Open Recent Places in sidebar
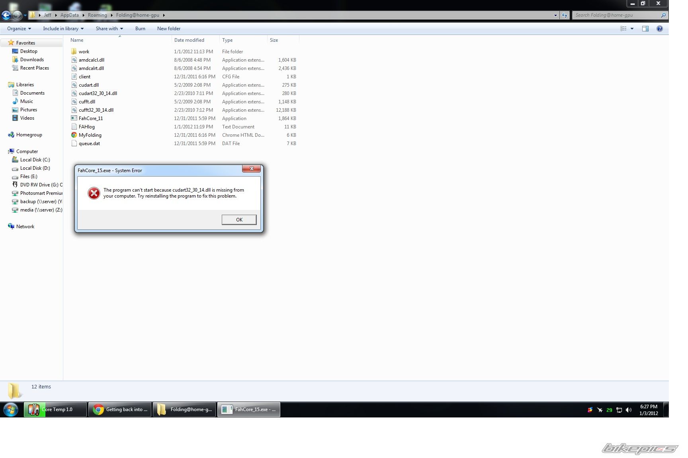Viewport: 688px width, 458px height. (35, 68)
